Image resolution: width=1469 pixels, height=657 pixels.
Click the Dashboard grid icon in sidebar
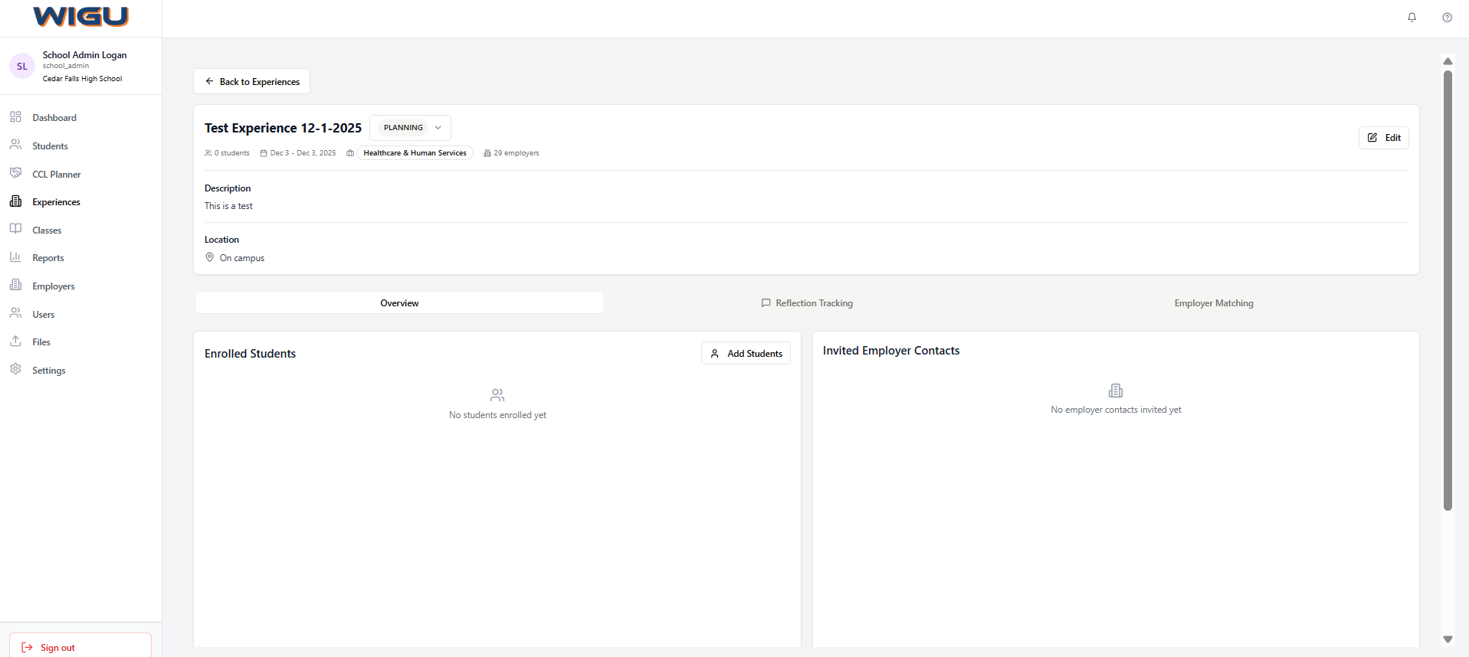(15, 117)
